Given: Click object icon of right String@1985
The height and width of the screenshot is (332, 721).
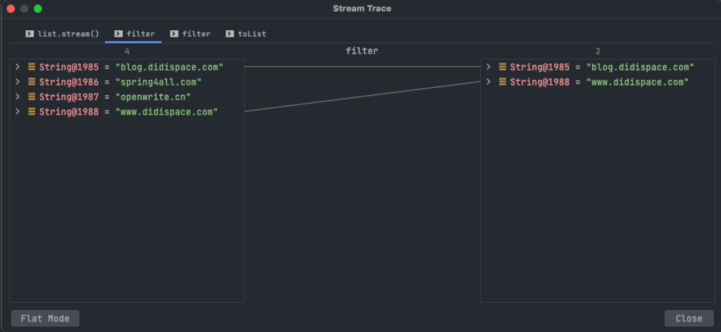Looking at the screenshot, I should click(x=503, y=67).
